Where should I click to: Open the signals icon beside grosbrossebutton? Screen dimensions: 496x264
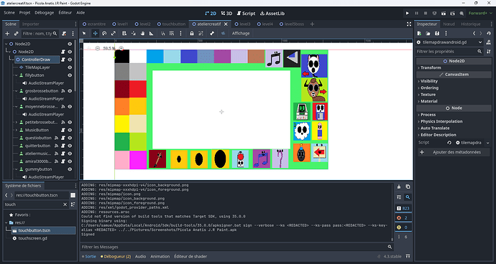(63, 91)
